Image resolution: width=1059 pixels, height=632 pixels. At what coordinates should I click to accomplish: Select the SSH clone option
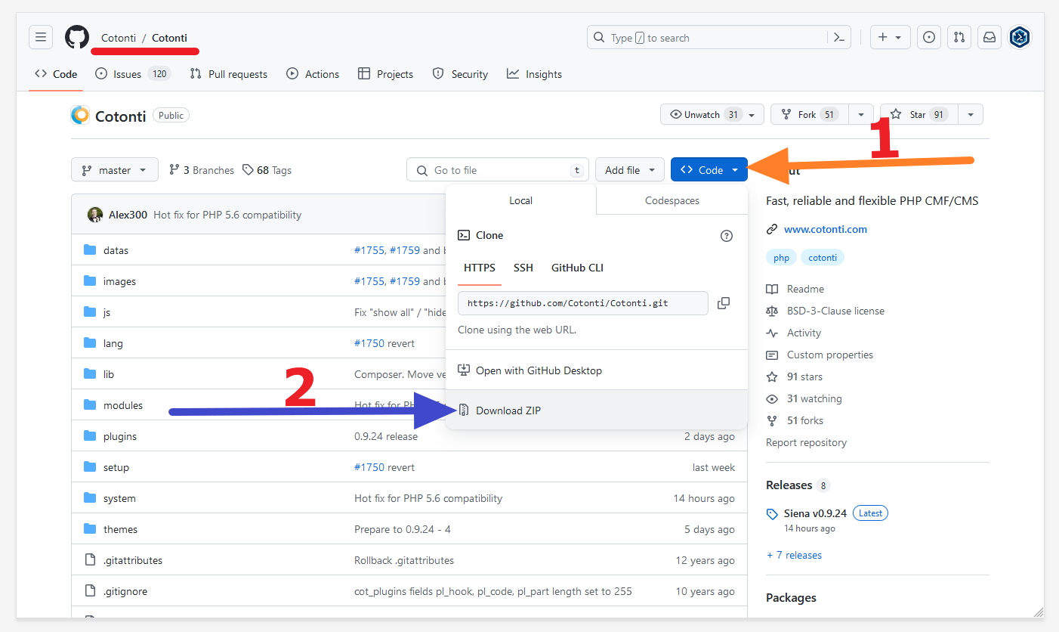click(523, 268)
